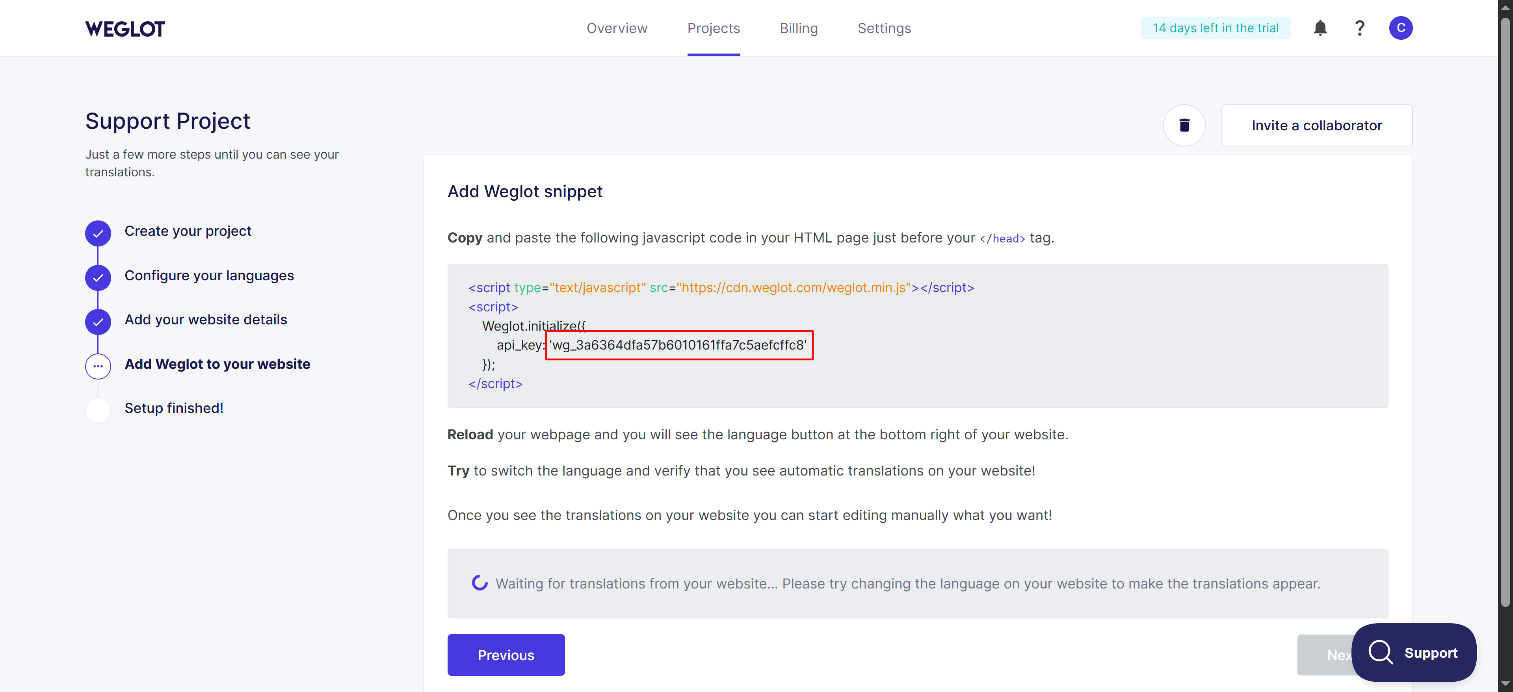This screenshot has width=1513, height=692.
Task: Click the 'Create your project' step checkmark
Action: pos(98,233)
